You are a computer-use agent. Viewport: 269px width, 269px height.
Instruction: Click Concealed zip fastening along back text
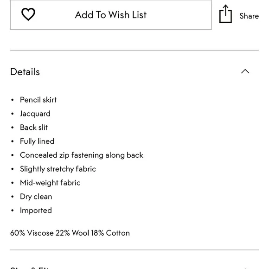82,155
